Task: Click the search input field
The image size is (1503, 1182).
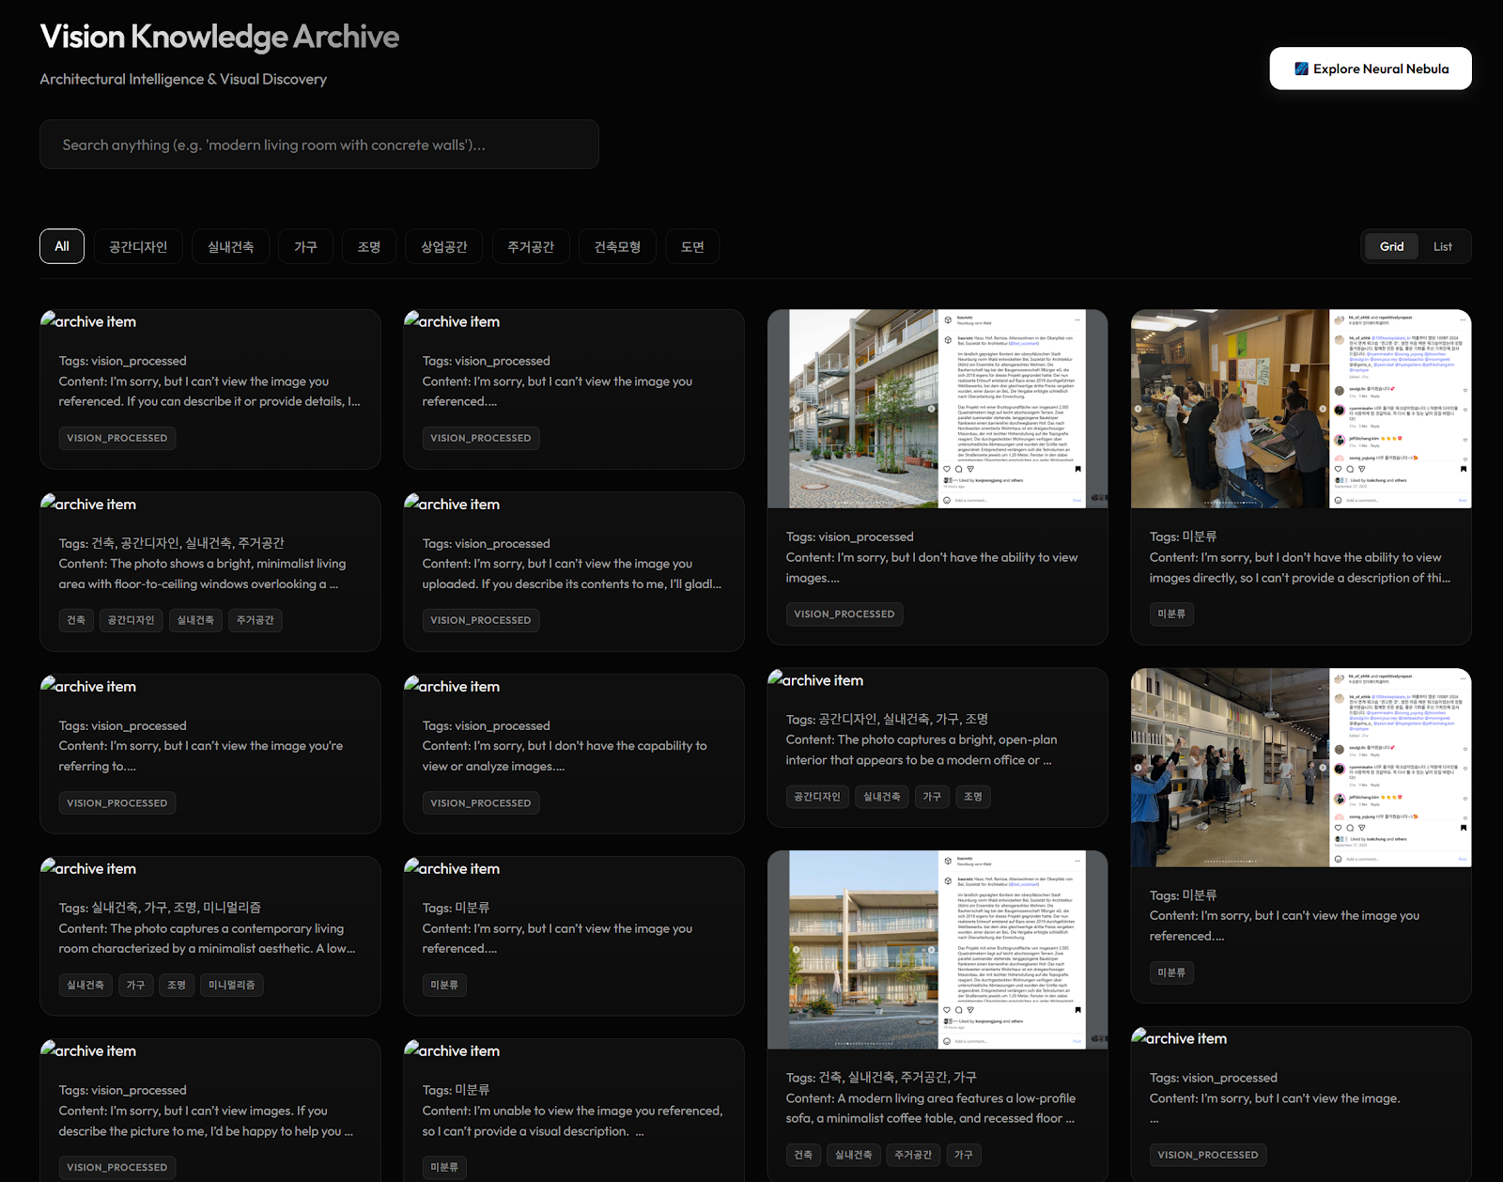Action: 319,144
